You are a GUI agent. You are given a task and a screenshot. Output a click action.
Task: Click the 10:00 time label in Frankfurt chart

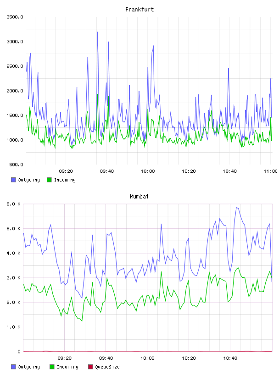coord(148,171)
